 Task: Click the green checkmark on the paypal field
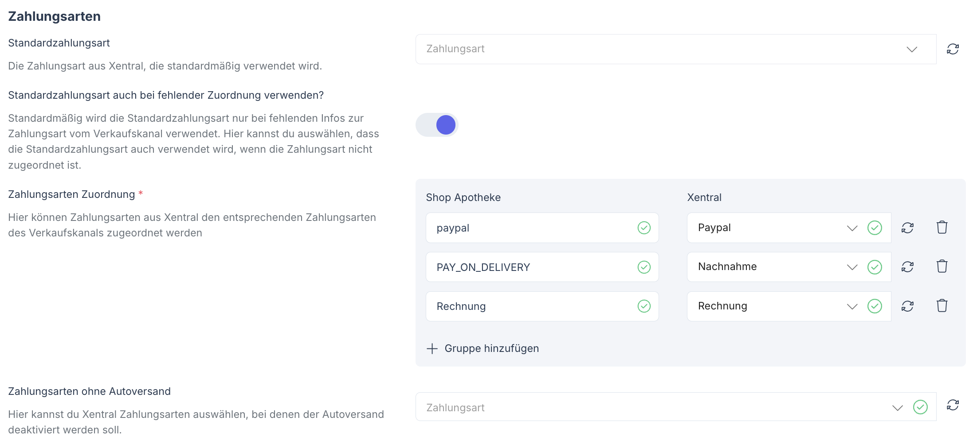[x=644, y=228]
